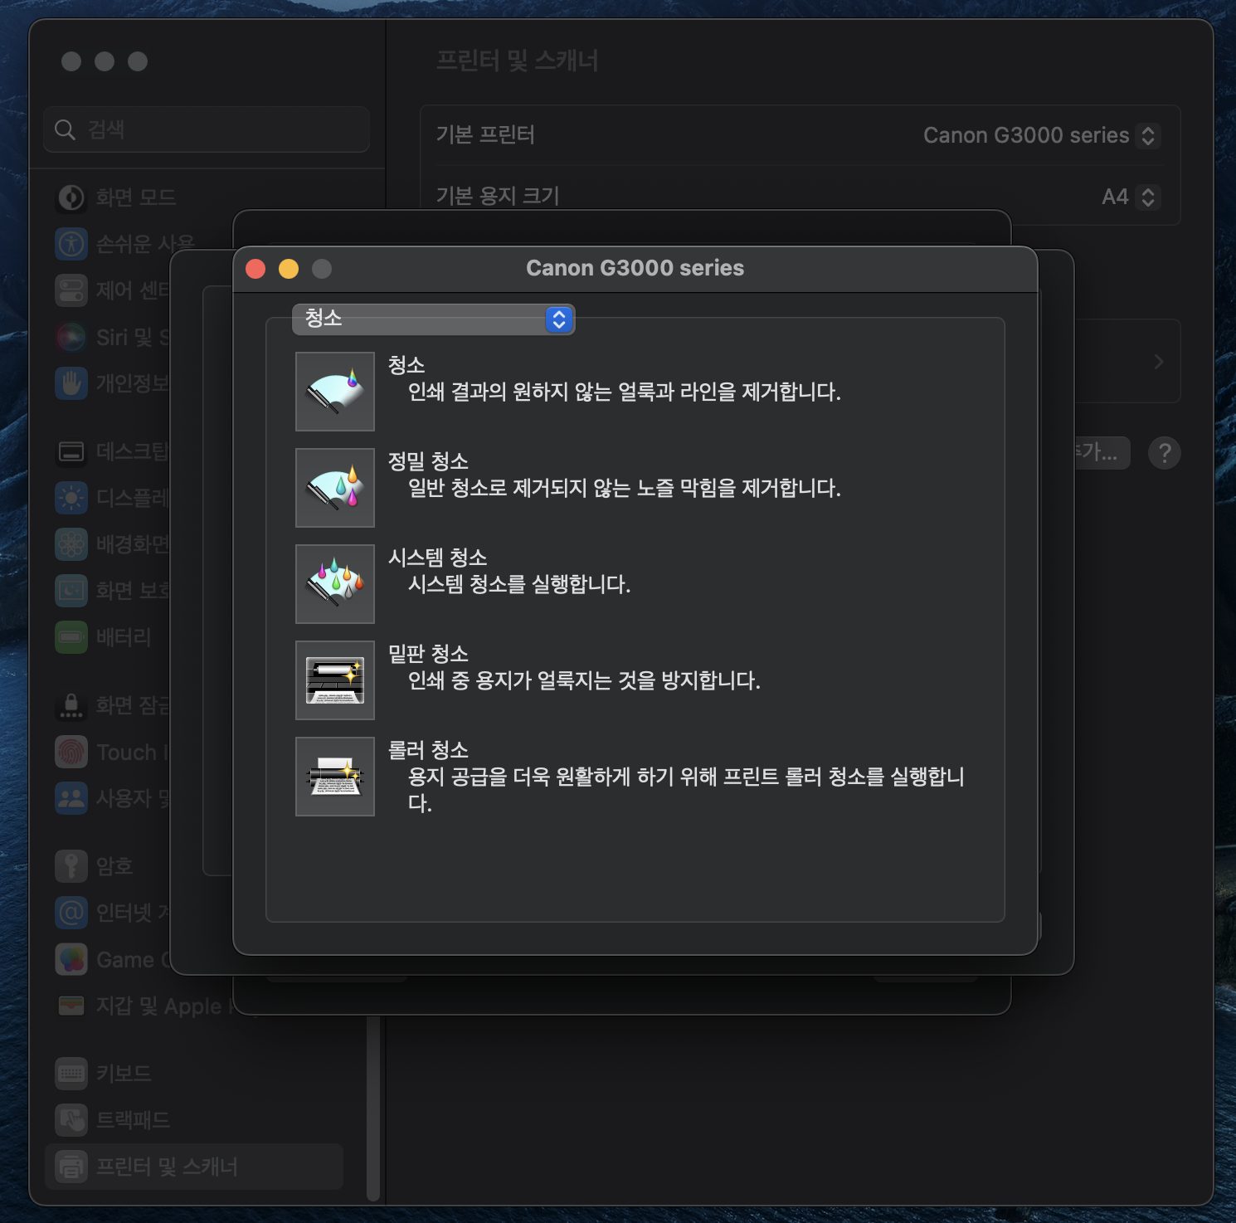Click 인쇄 중 용지가 얼룩지는 것을 방지합니다. text
This screenshot has width=1236, height=1223.
[x=584, y=680]
